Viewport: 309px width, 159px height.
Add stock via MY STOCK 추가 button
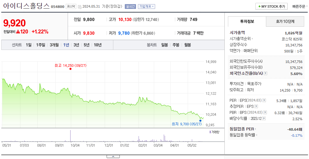pyautogui.click(x=272, y=6)
